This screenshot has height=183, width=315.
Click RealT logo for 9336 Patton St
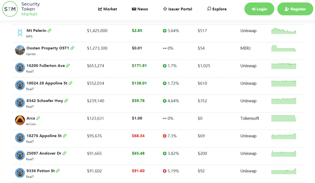click(20, 173)
